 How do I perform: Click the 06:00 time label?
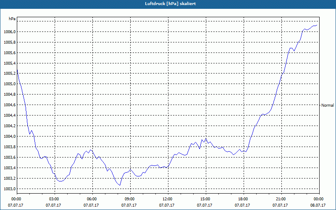pyautogui.click(x=91, y=199)
